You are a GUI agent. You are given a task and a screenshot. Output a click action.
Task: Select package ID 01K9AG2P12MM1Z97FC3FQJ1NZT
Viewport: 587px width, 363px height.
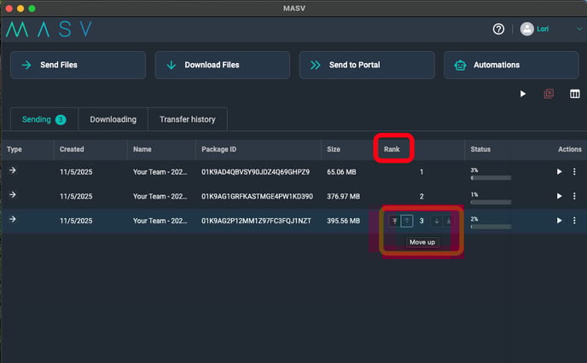(x=256, y=221)
